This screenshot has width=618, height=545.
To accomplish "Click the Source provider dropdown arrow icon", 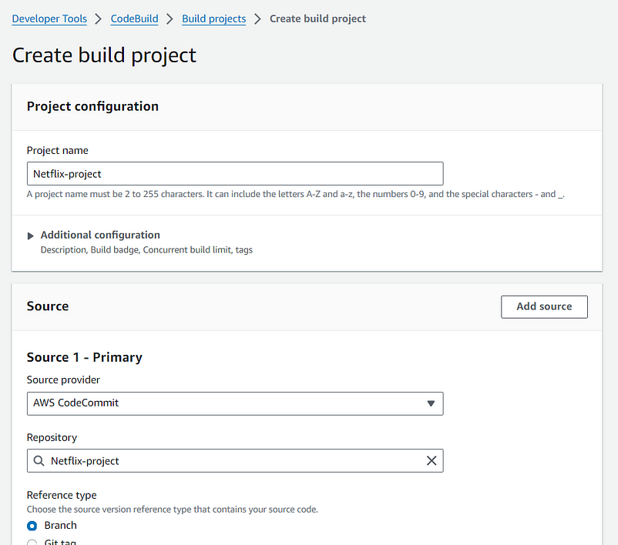I will (x=431, y=403).
